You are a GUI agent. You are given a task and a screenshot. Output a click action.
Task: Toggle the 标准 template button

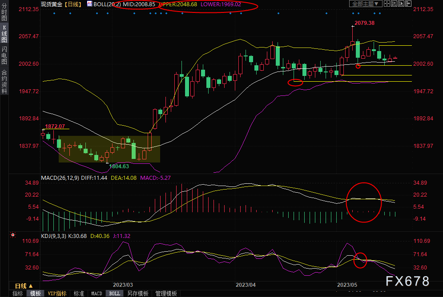point(79,293)
